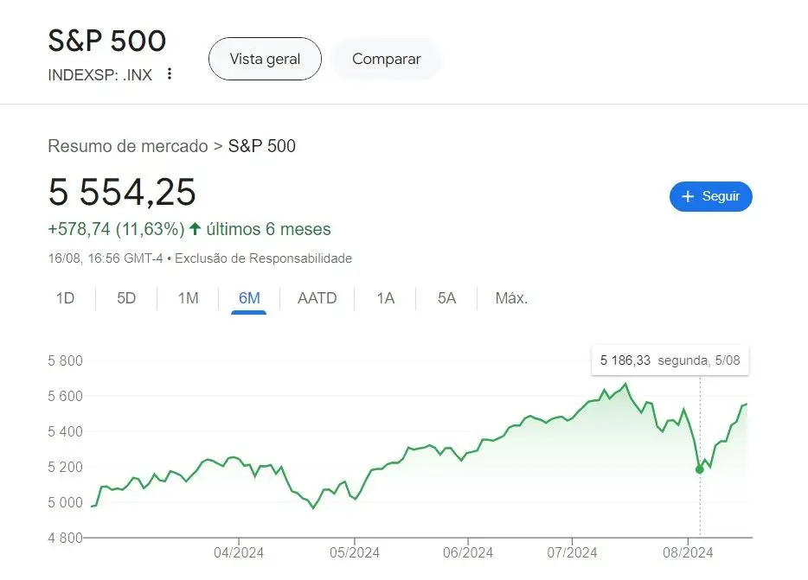Viewport: 808px width, 580px height.
Task: Select the currently active 6M tab
Action: [248, 297]
